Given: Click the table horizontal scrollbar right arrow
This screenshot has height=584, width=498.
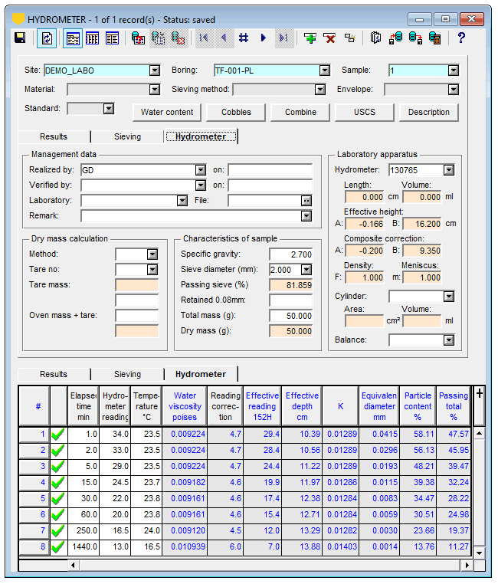Looking at the screenshot, I should (467, 566).
